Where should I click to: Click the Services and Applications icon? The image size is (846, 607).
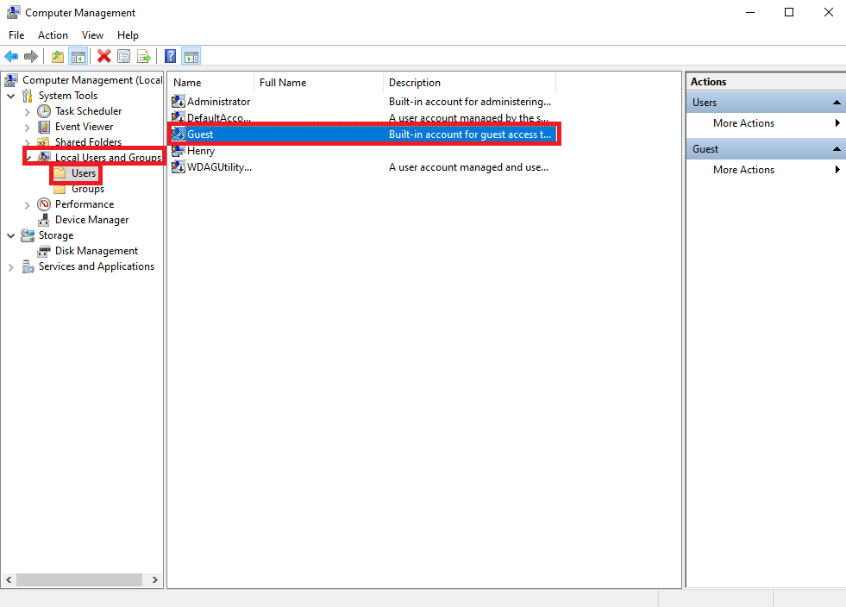click(x=28, y=266)
